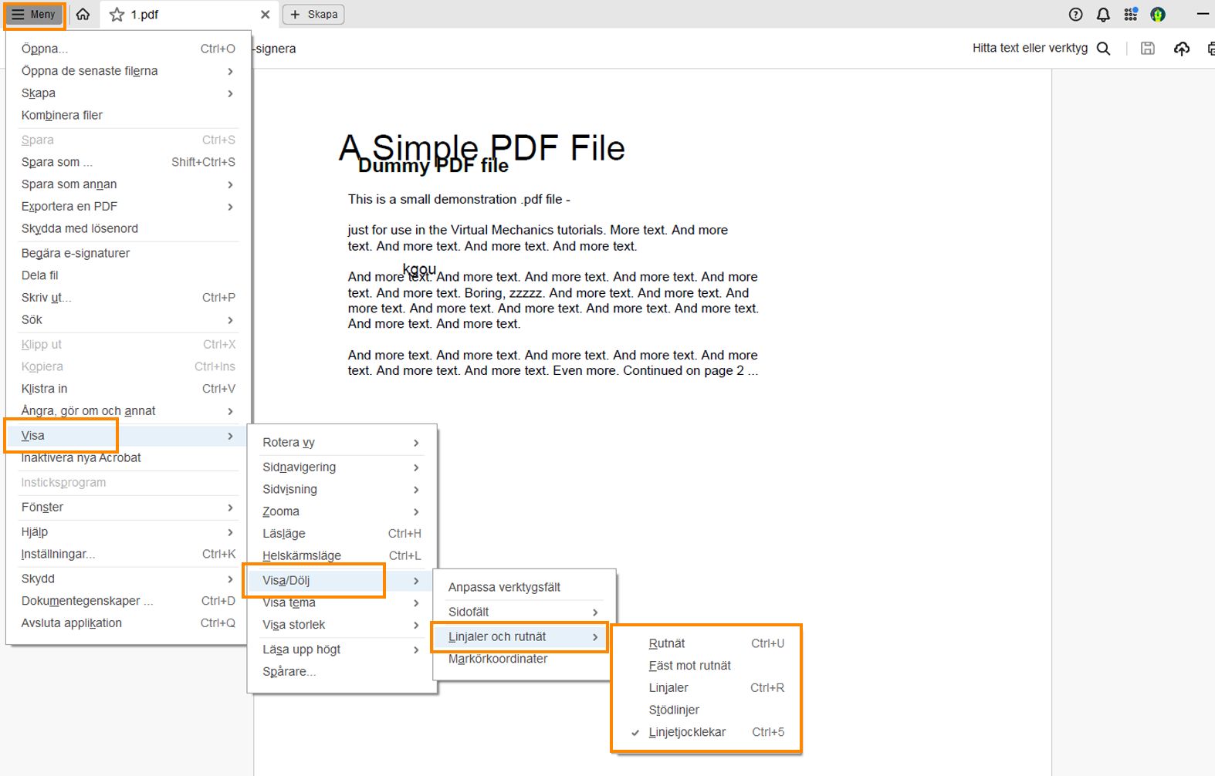
Task: Click the cloud upload icon
Action: coord(1182,49)
